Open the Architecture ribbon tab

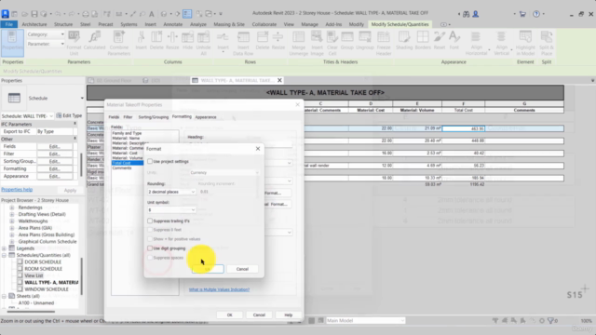coord(34,24)
